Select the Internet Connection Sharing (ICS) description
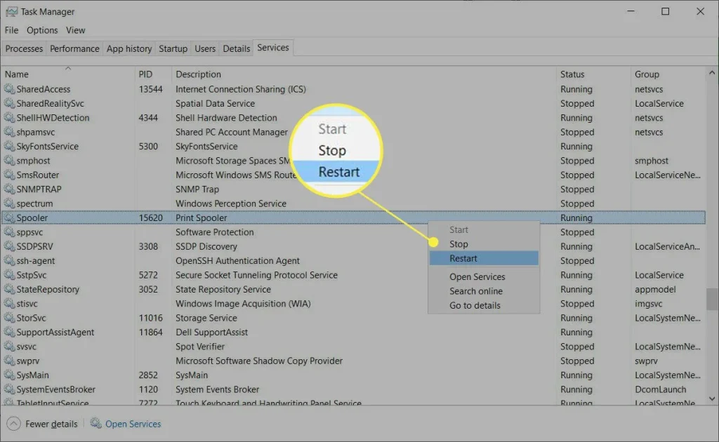719x442 pixels. click(x=241, y=89)
